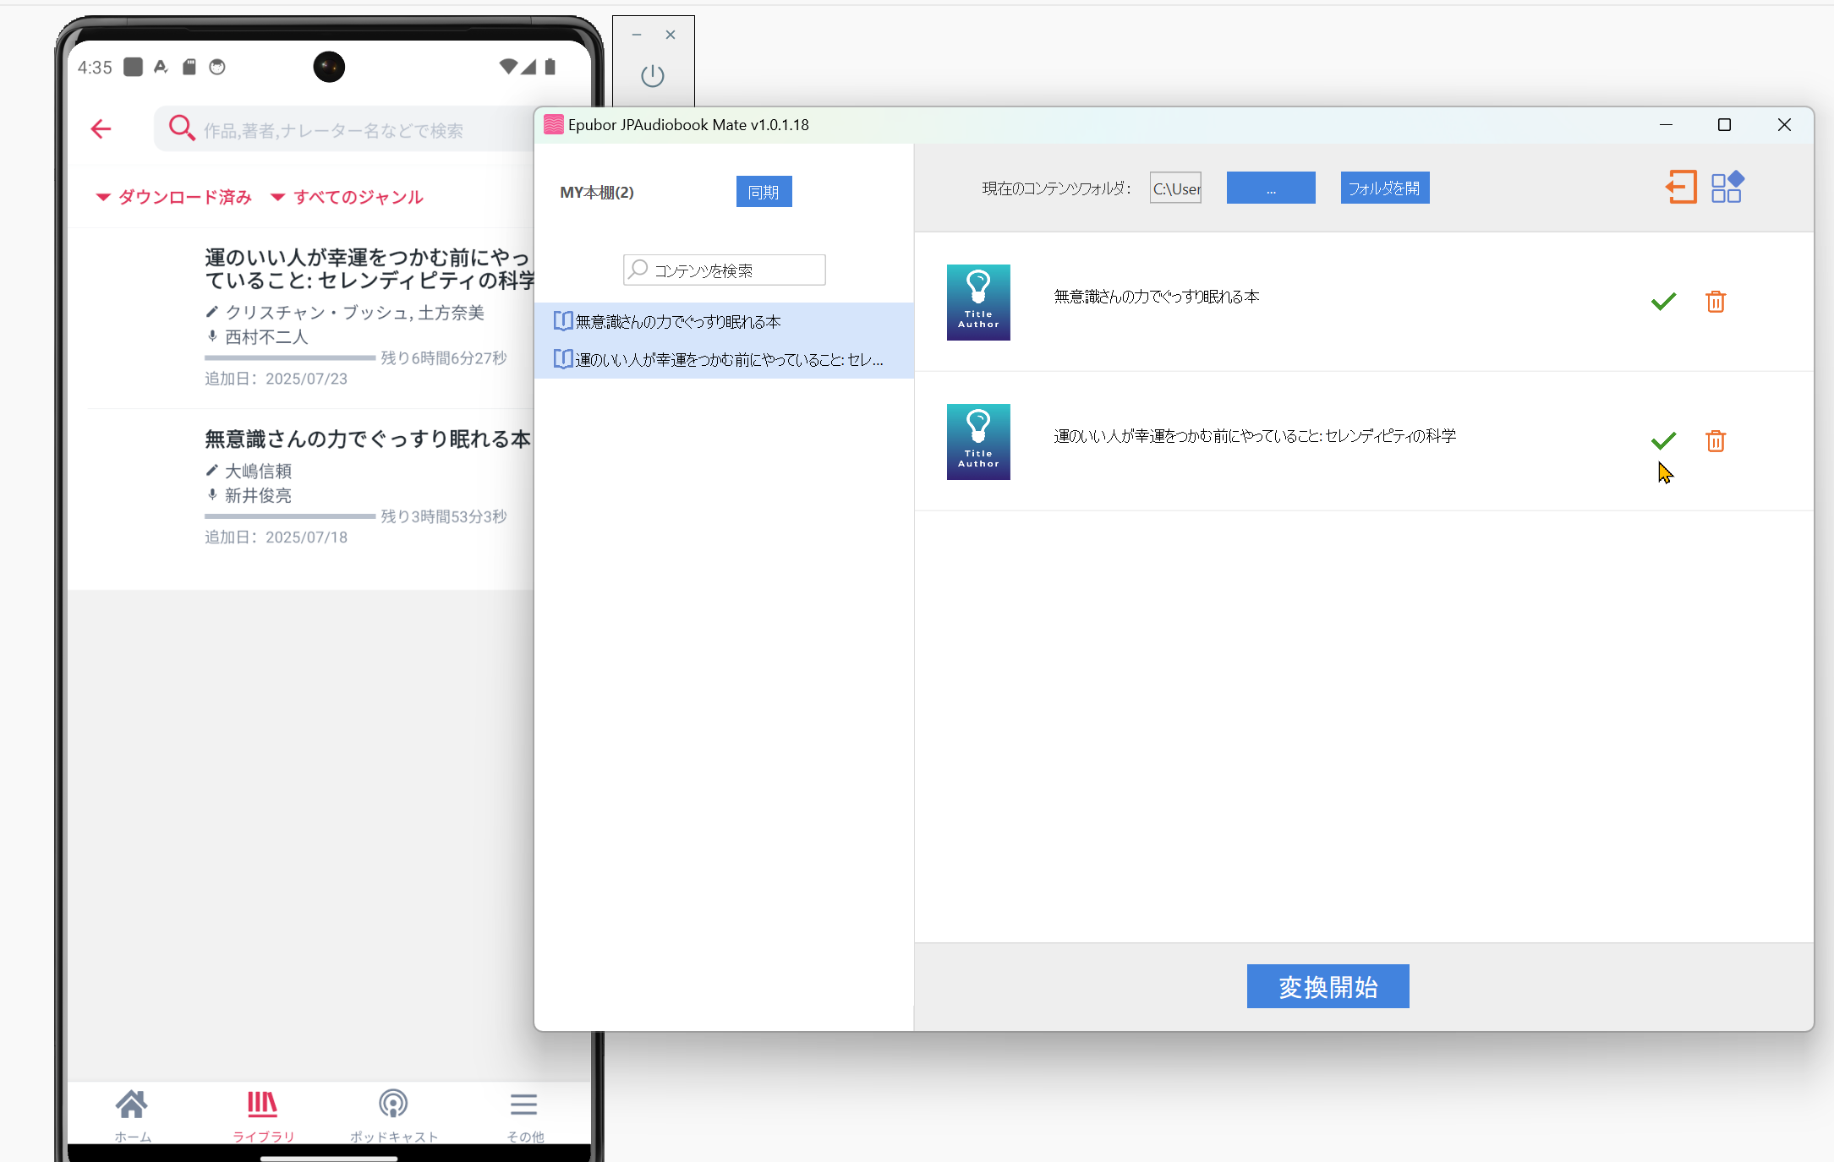Click title text 無意識さんの力でぐっすり眠れる本 in main list
Screen dimensions: 1834x1162
1157,297
